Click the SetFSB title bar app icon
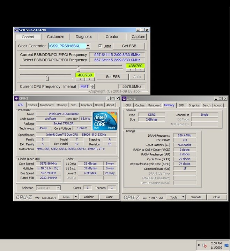 (16, 30)
